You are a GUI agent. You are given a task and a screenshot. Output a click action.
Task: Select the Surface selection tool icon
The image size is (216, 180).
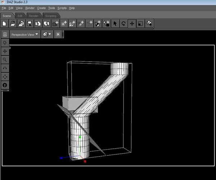pos(149,23)
